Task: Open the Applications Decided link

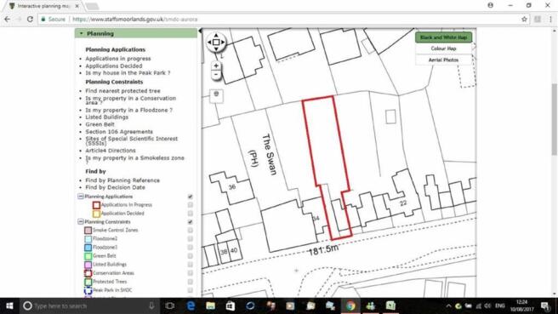Action: 113,66
